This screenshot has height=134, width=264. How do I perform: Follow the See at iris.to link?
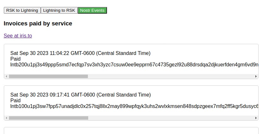18,36
